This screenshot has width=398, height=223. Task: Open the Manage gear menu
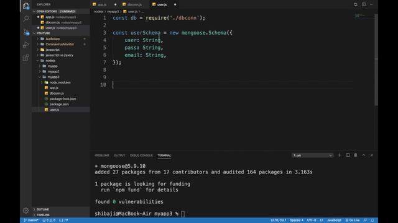pyautogui.click(x=26, y=211)
